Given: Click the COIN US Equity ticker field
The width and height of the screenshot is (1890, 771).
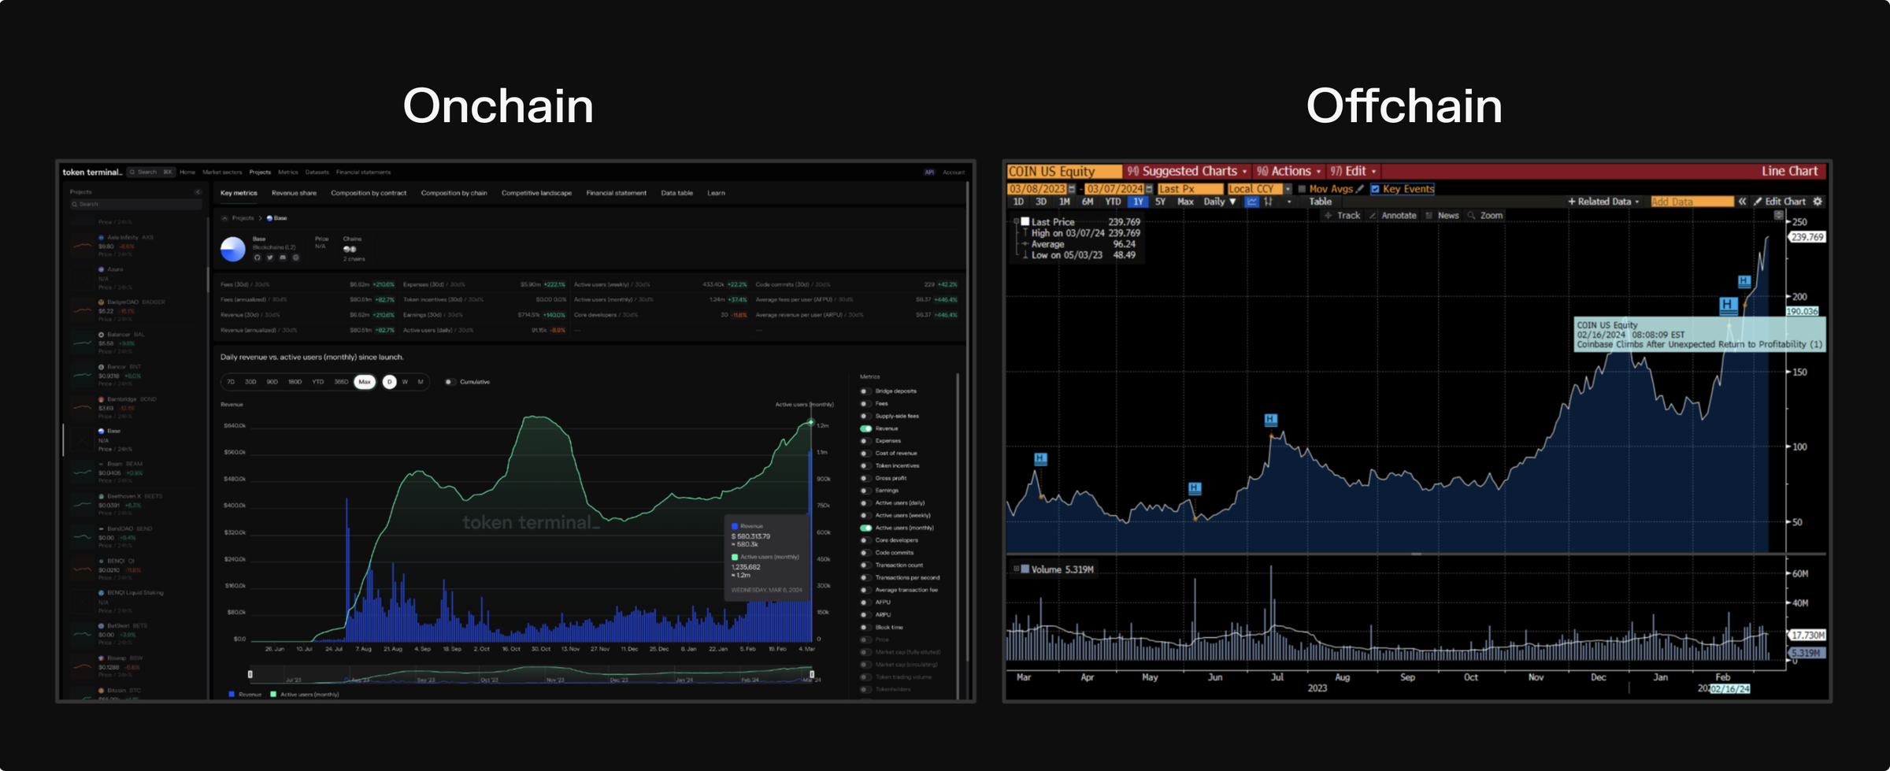Looking at the screenshot, I should 1064,172.
